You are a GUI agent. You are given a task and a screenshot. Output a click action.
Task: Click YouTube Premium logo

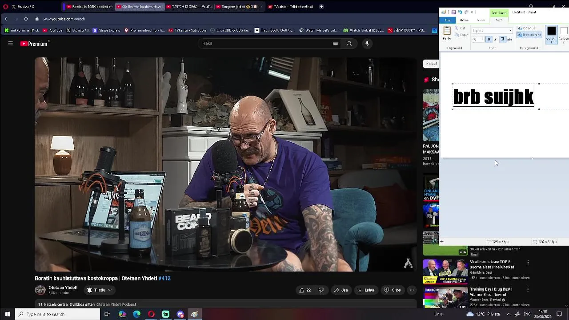click(35, 44)
